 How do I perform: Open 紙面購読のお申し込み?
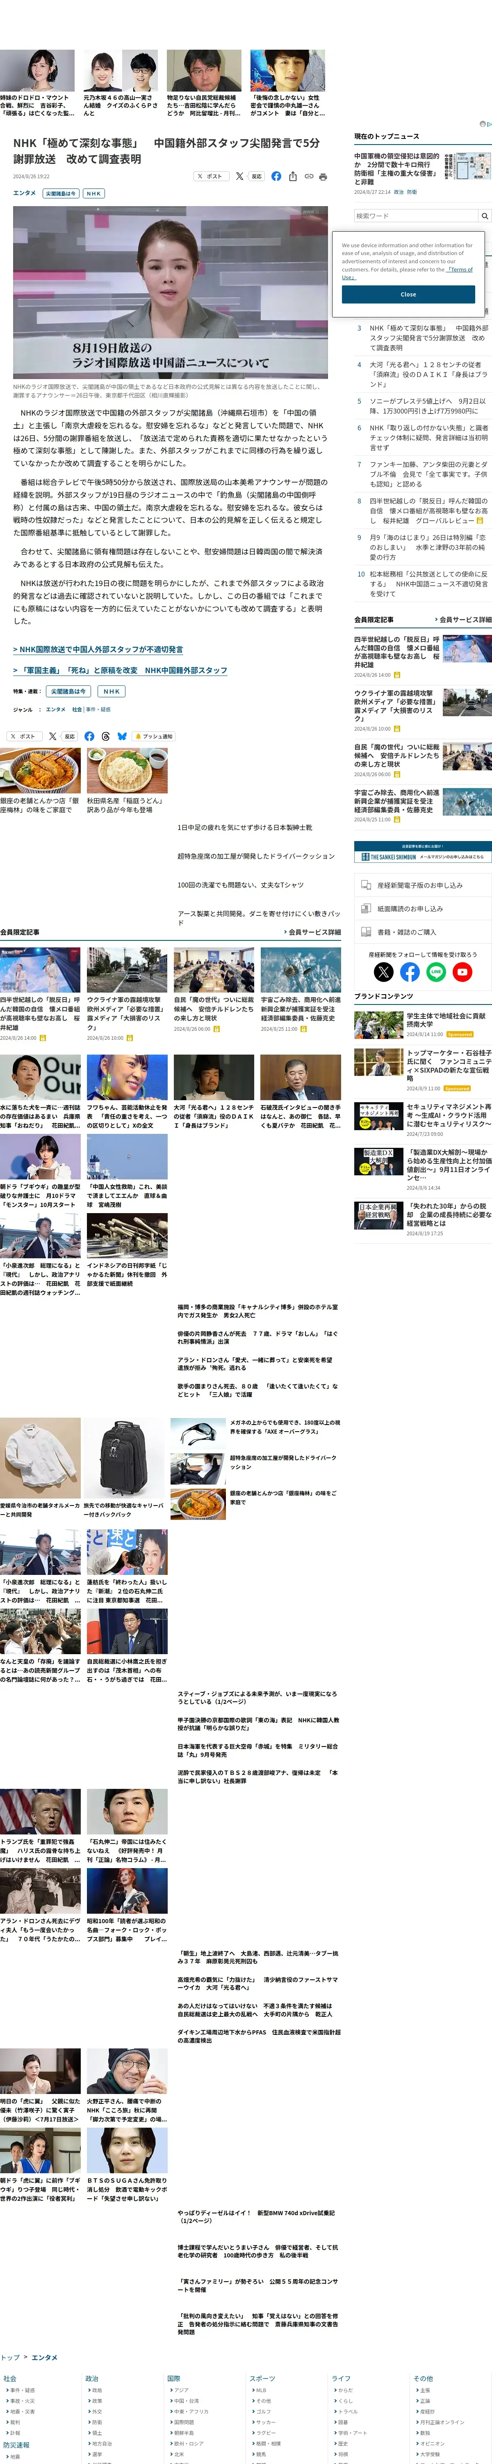[x=423, y=909]
